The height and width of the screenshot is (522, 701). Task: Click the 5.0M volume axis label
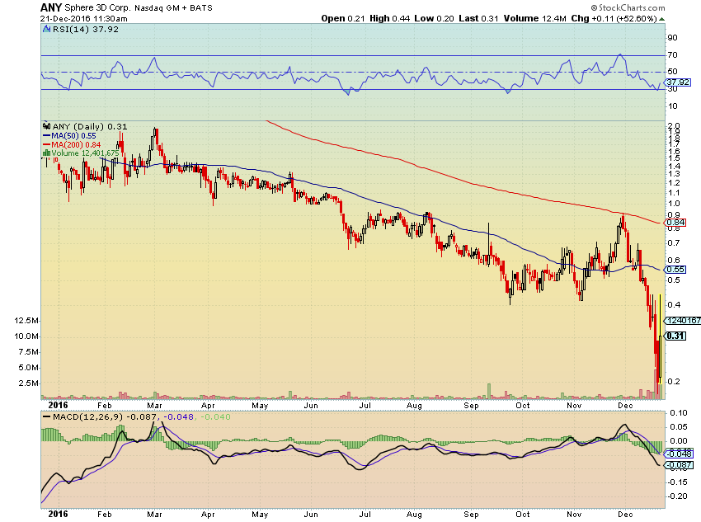28,368
